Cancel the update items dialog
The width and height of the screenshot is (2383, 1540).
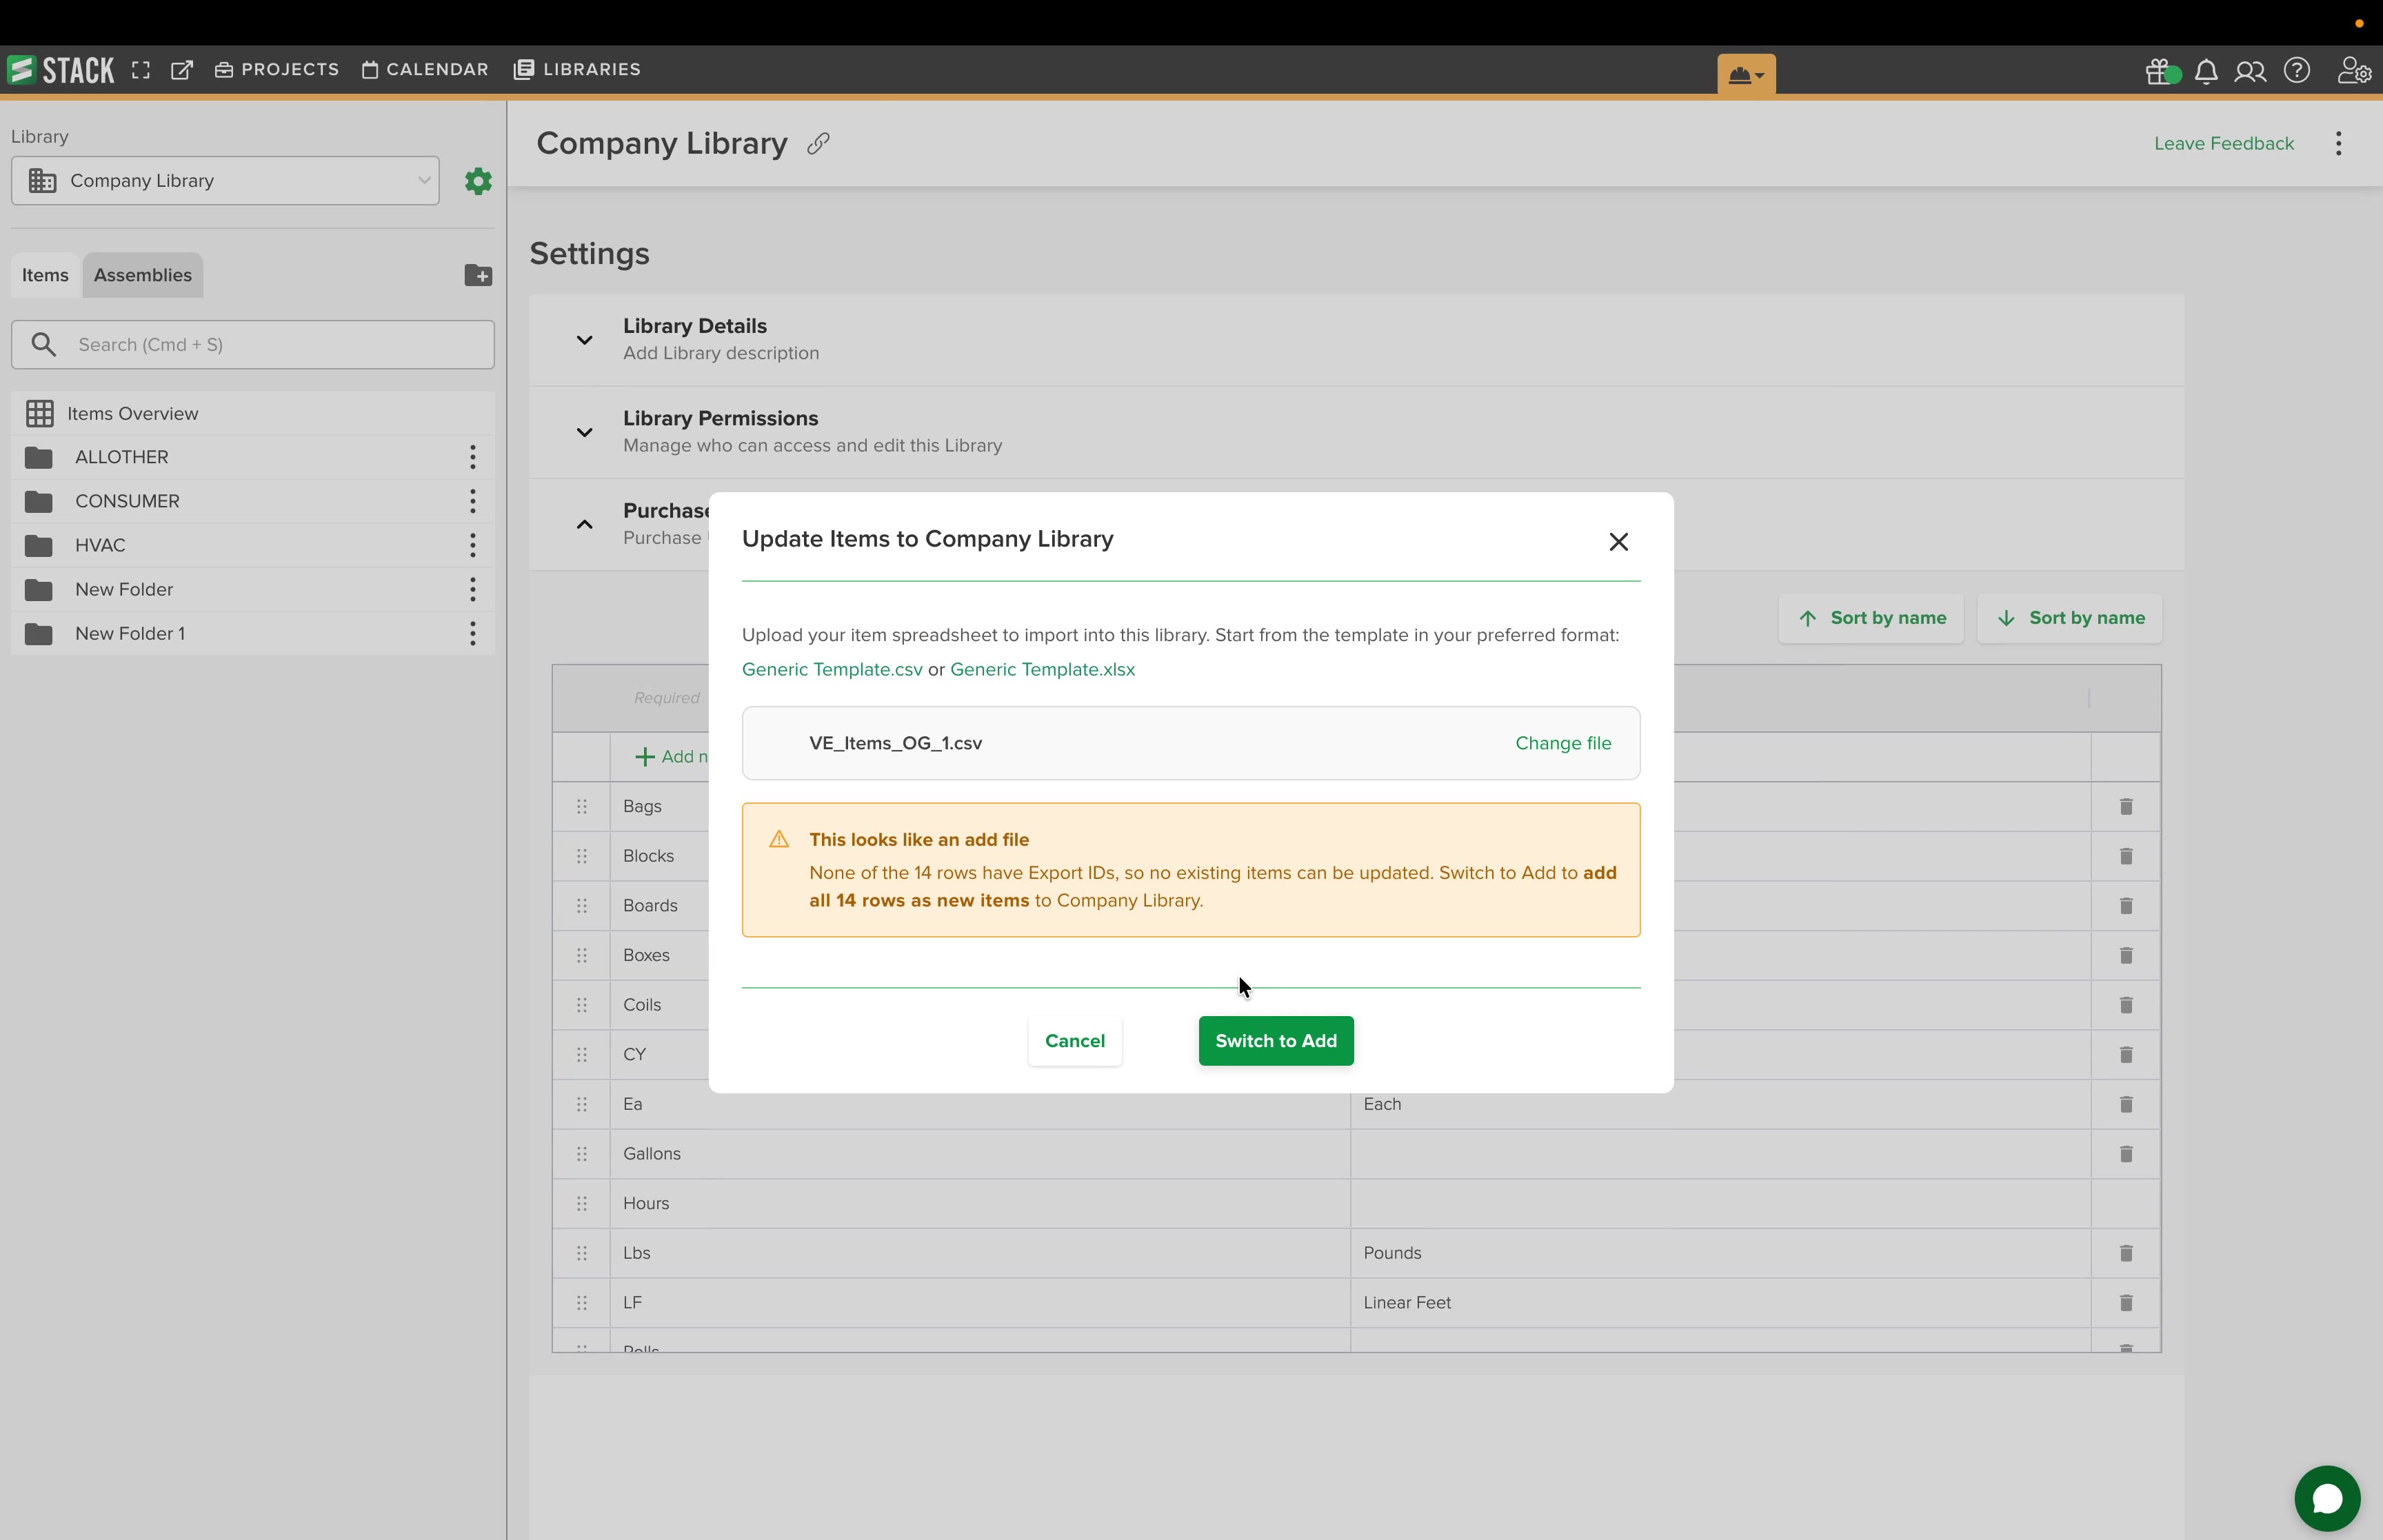click(1074, 1041)
